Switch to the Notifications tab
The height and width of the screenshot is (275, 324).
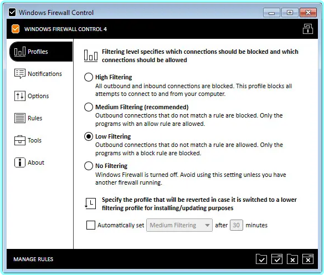coord(41,74)
